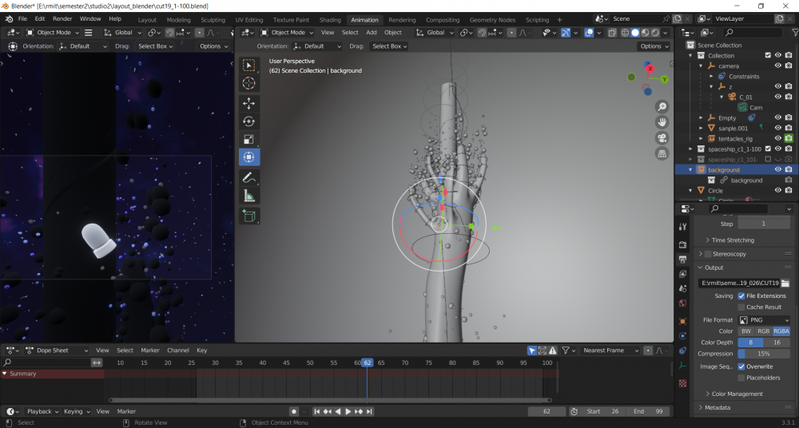The image size is (799, 428).
Task: Open the Render menu
Action: click(x=62, y=19)
